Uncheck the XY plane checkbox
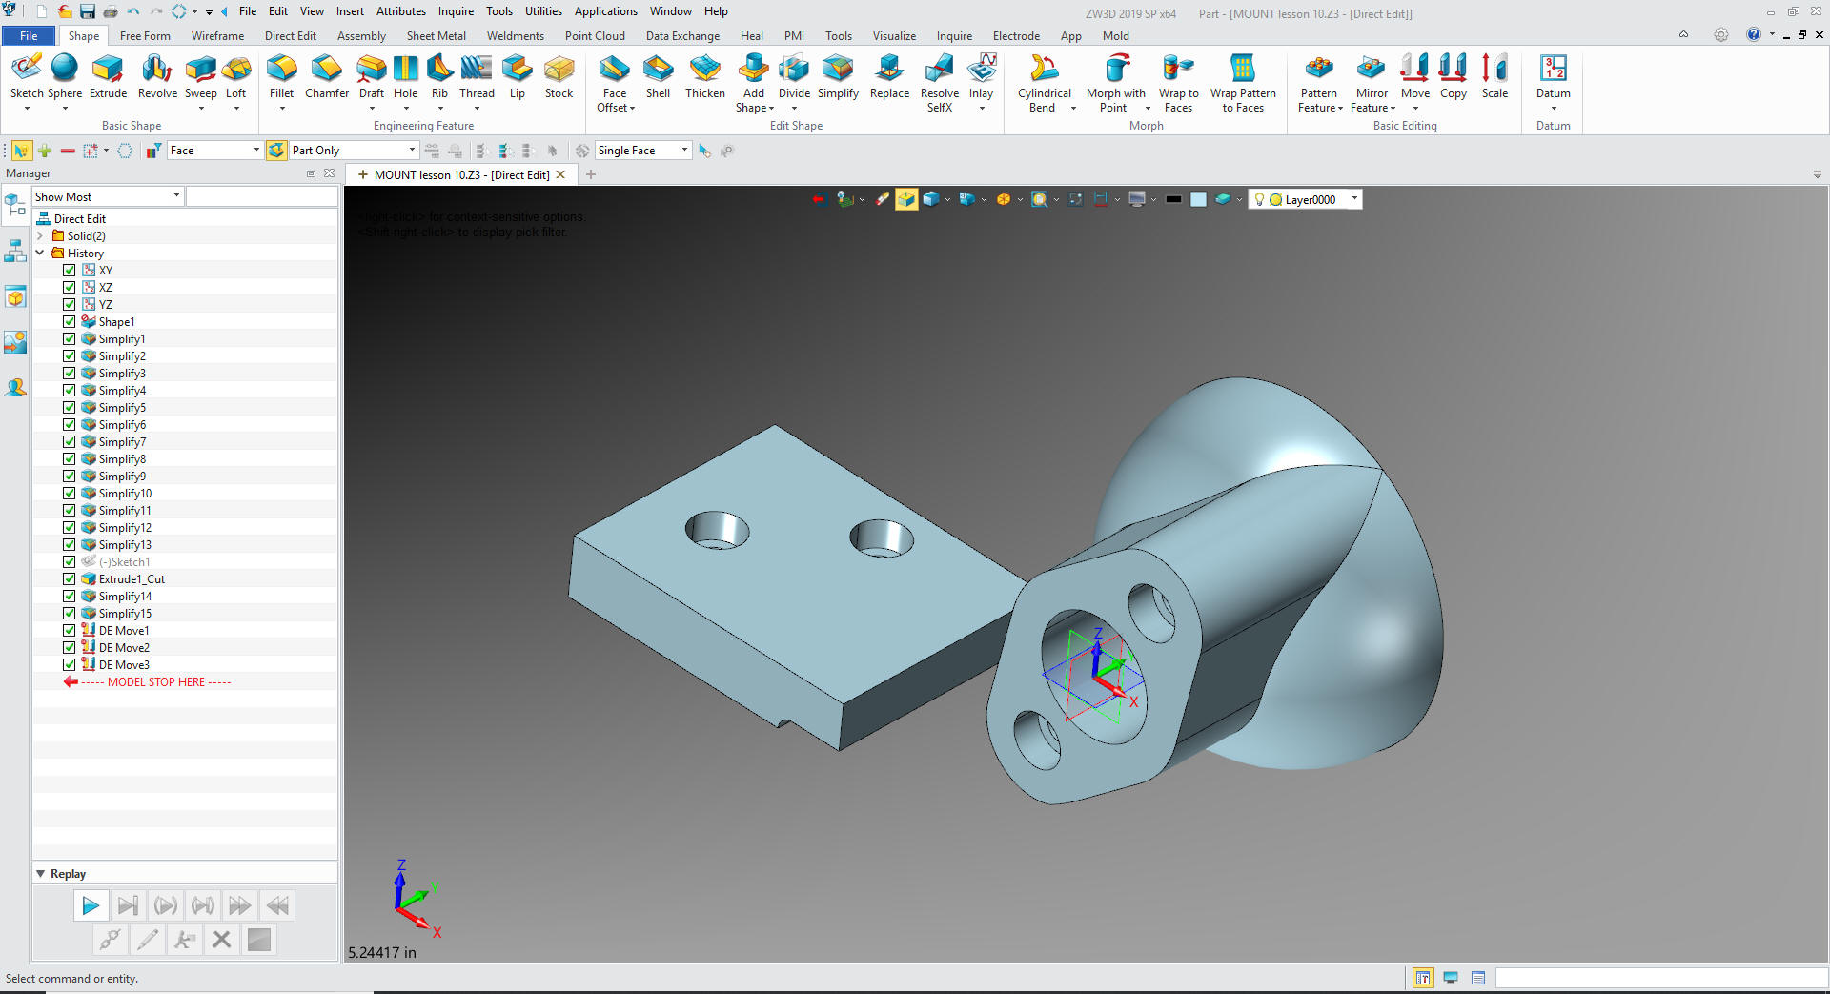 [x=70, y=270]
